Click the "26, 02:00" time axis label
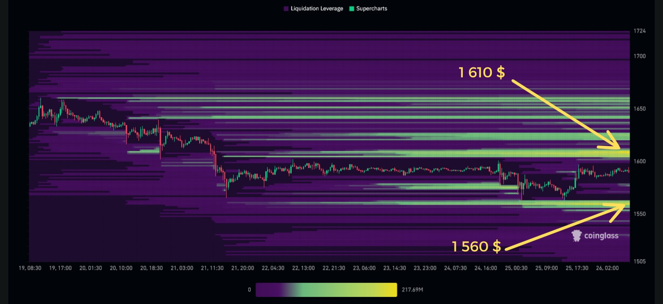Screen dimensions: 663x304 click(607, 268)
